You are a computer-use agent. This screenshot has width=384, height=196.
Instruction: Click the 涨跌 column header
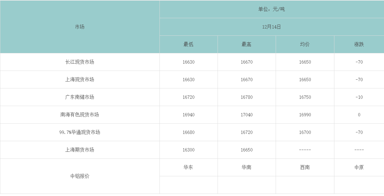pos(359,44)
